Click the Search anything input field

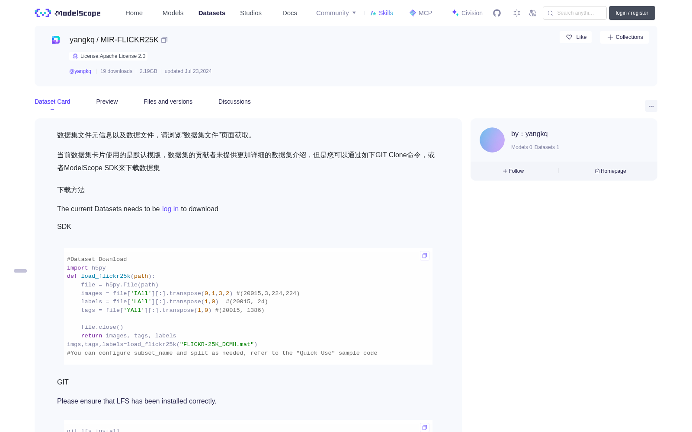coord(575,13)
